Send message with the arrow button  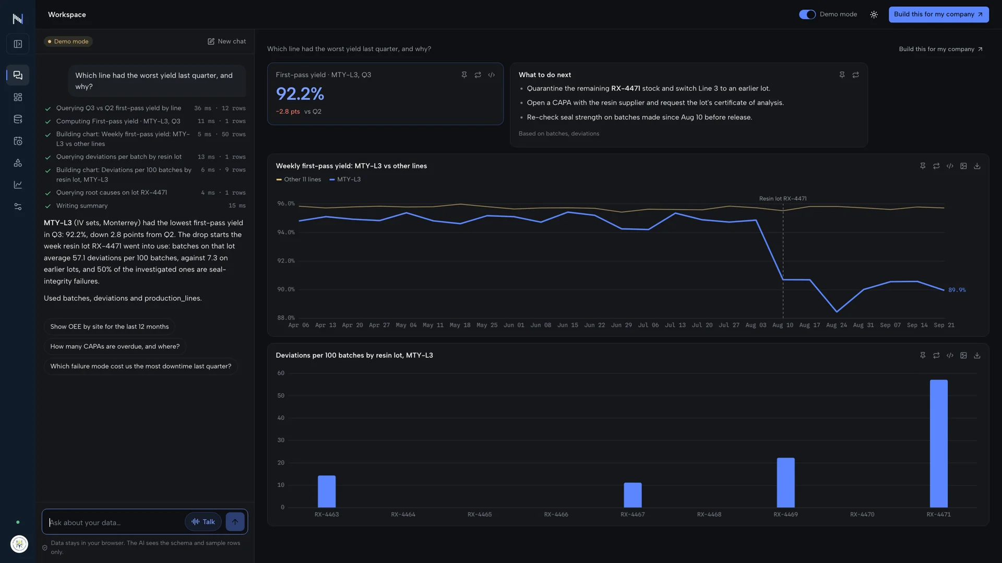tap(235, 522)
